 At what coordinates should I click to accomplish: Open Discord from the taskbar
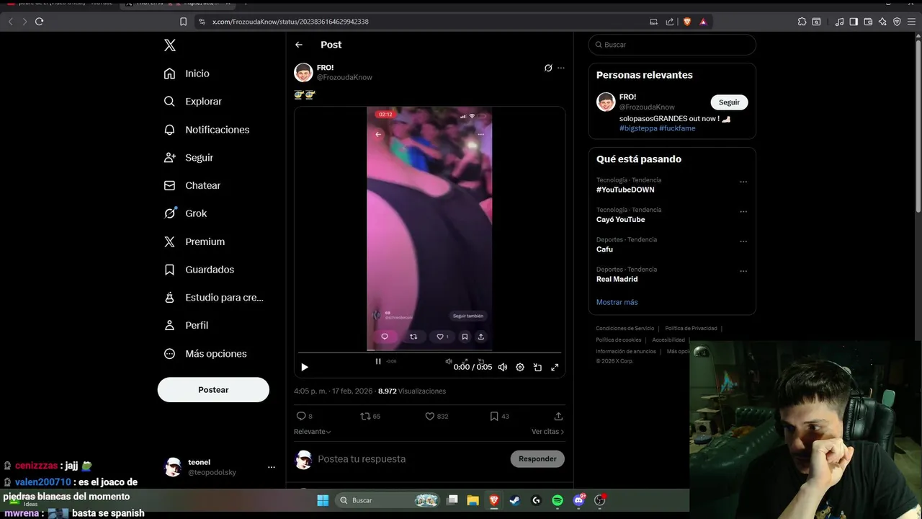[x=579, y=500]
